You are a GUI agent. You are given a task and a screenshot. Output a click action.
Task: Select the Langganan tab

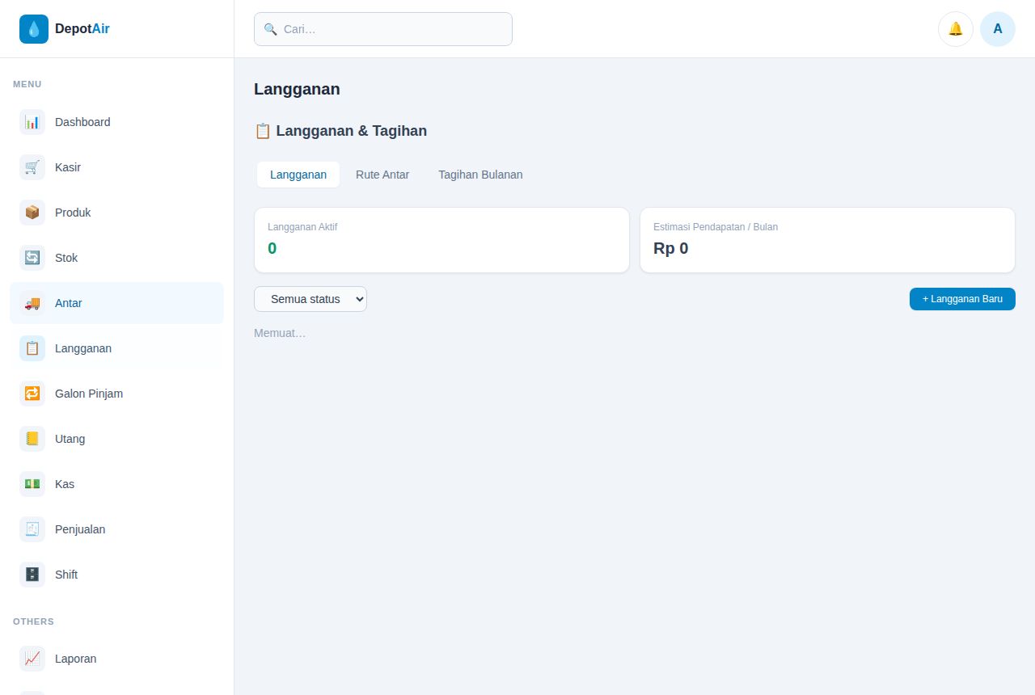[298, 175]
